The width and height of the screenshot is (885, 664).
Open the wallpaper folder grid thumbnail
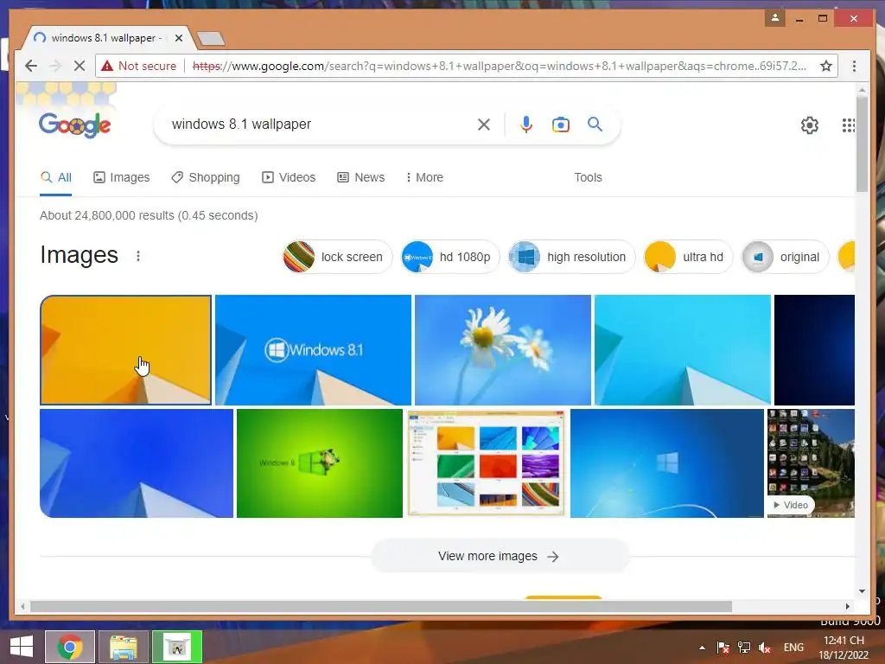(487, 463)
